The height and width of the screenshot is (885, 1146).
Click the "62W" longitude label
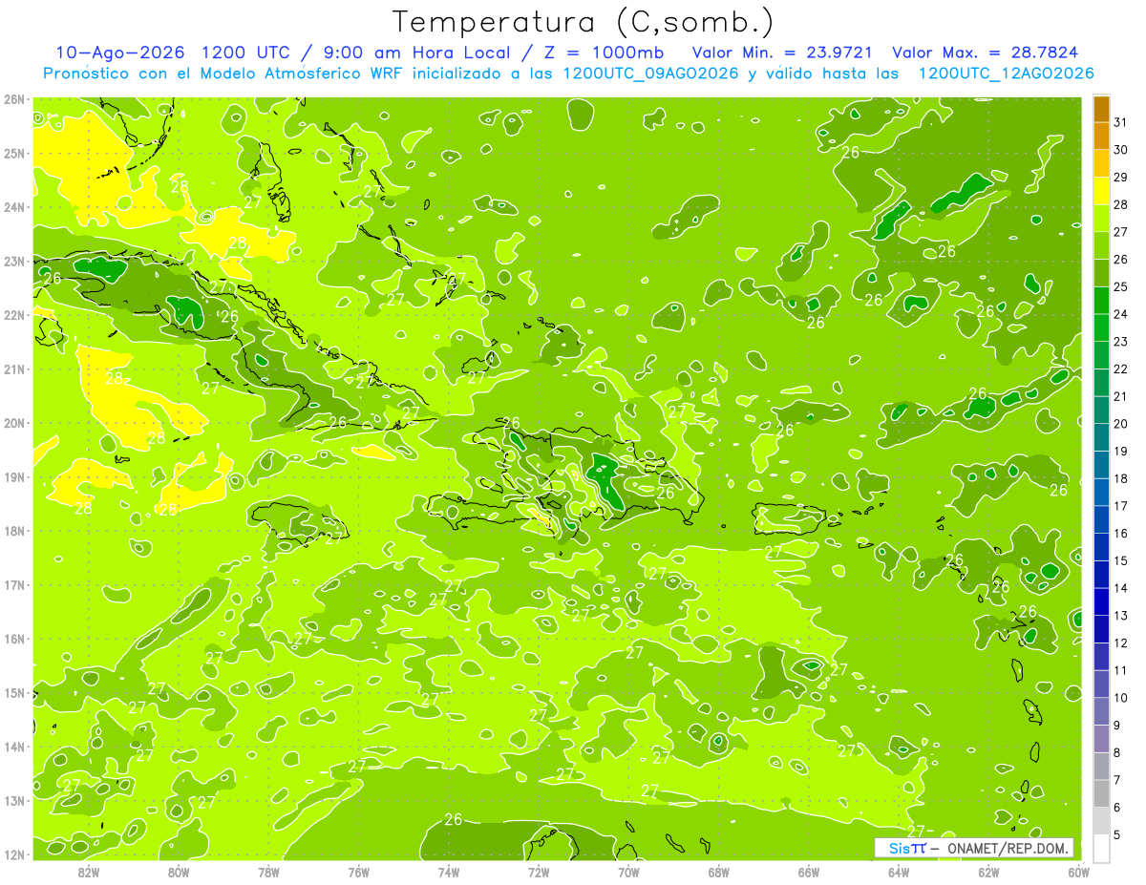(x=988, y=871)
